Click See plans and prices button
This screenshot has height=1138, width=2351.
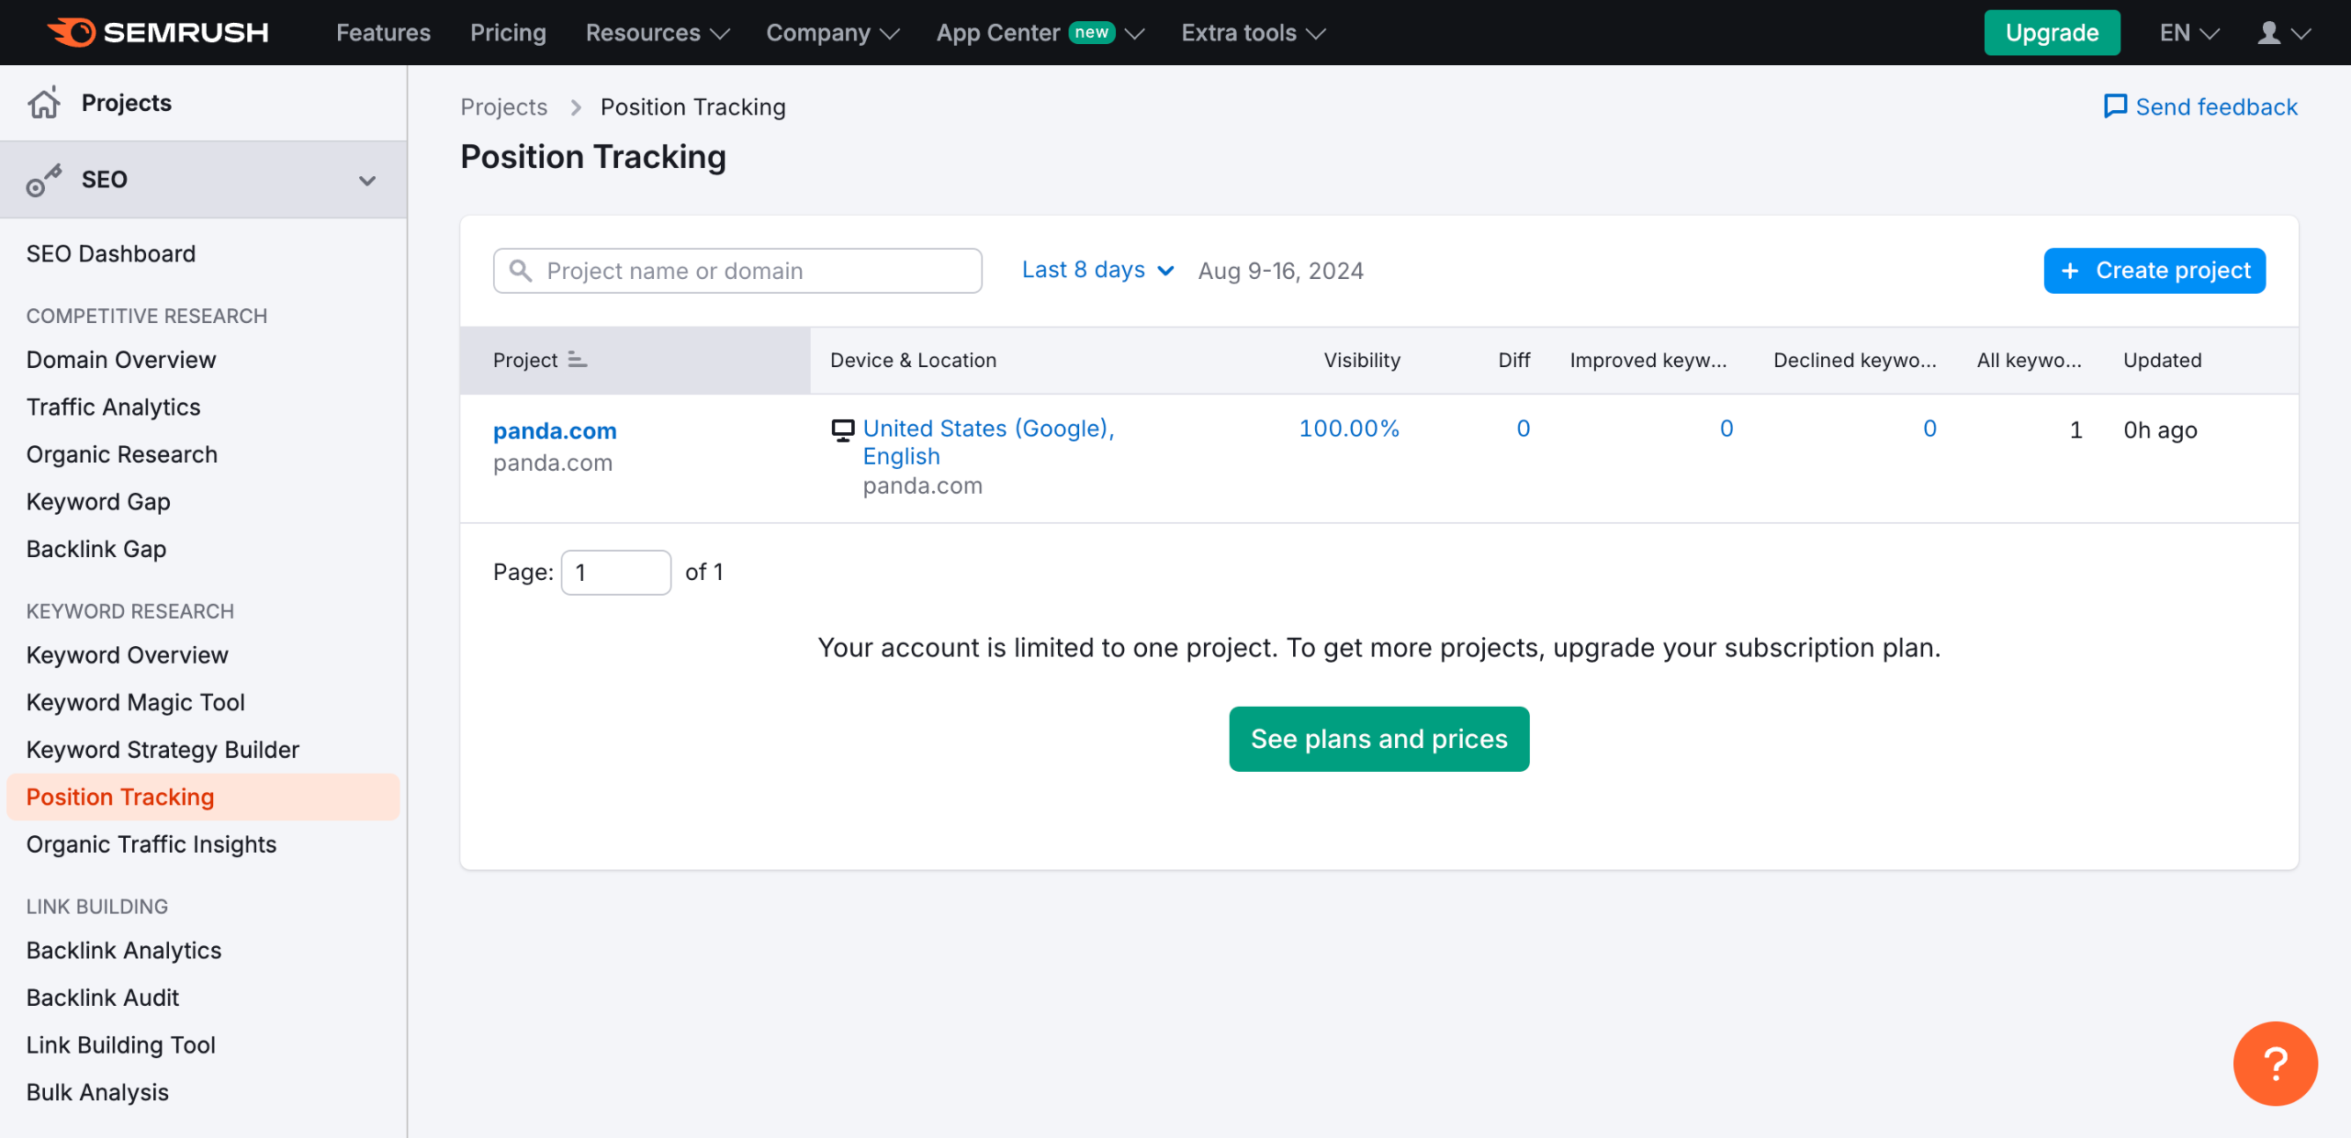[1378, 739]
